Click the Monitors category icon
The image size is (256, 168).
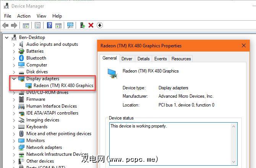21,141
